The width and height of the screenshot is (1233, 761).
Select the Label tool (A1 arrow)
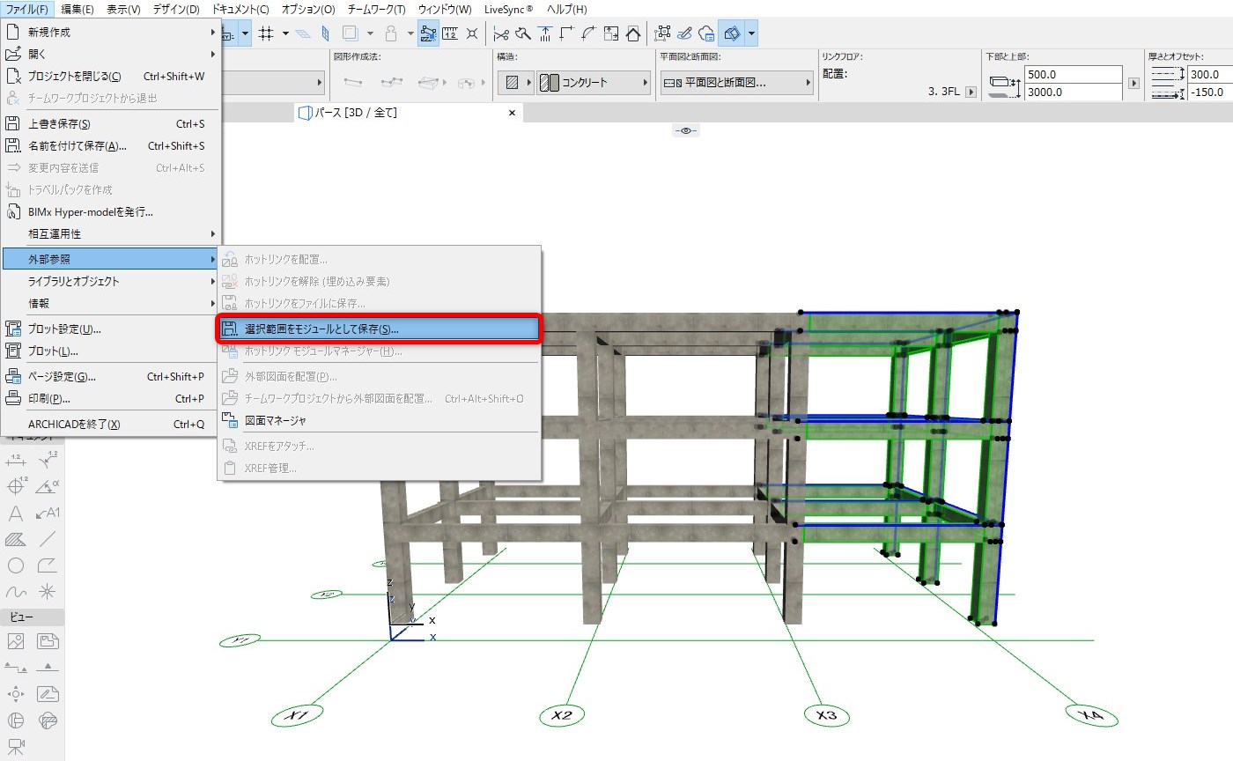(x=48, y=513)
